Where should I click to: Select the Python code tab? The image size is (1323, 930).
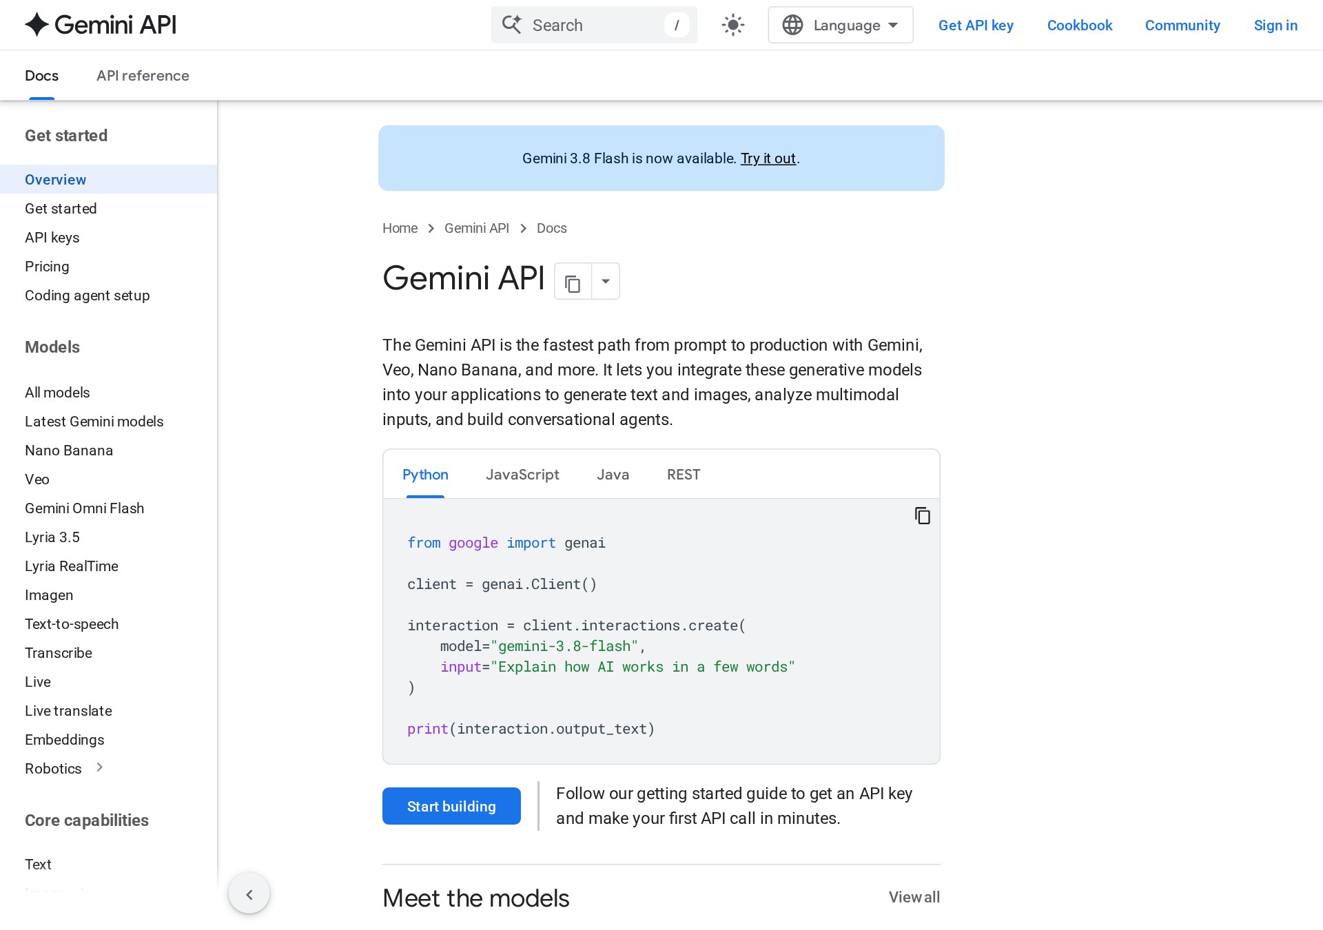[x=425, y=475]
